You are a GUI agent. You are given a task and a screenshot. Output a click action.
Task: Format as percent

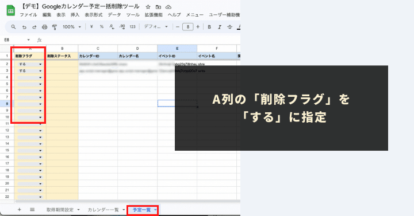101,26
